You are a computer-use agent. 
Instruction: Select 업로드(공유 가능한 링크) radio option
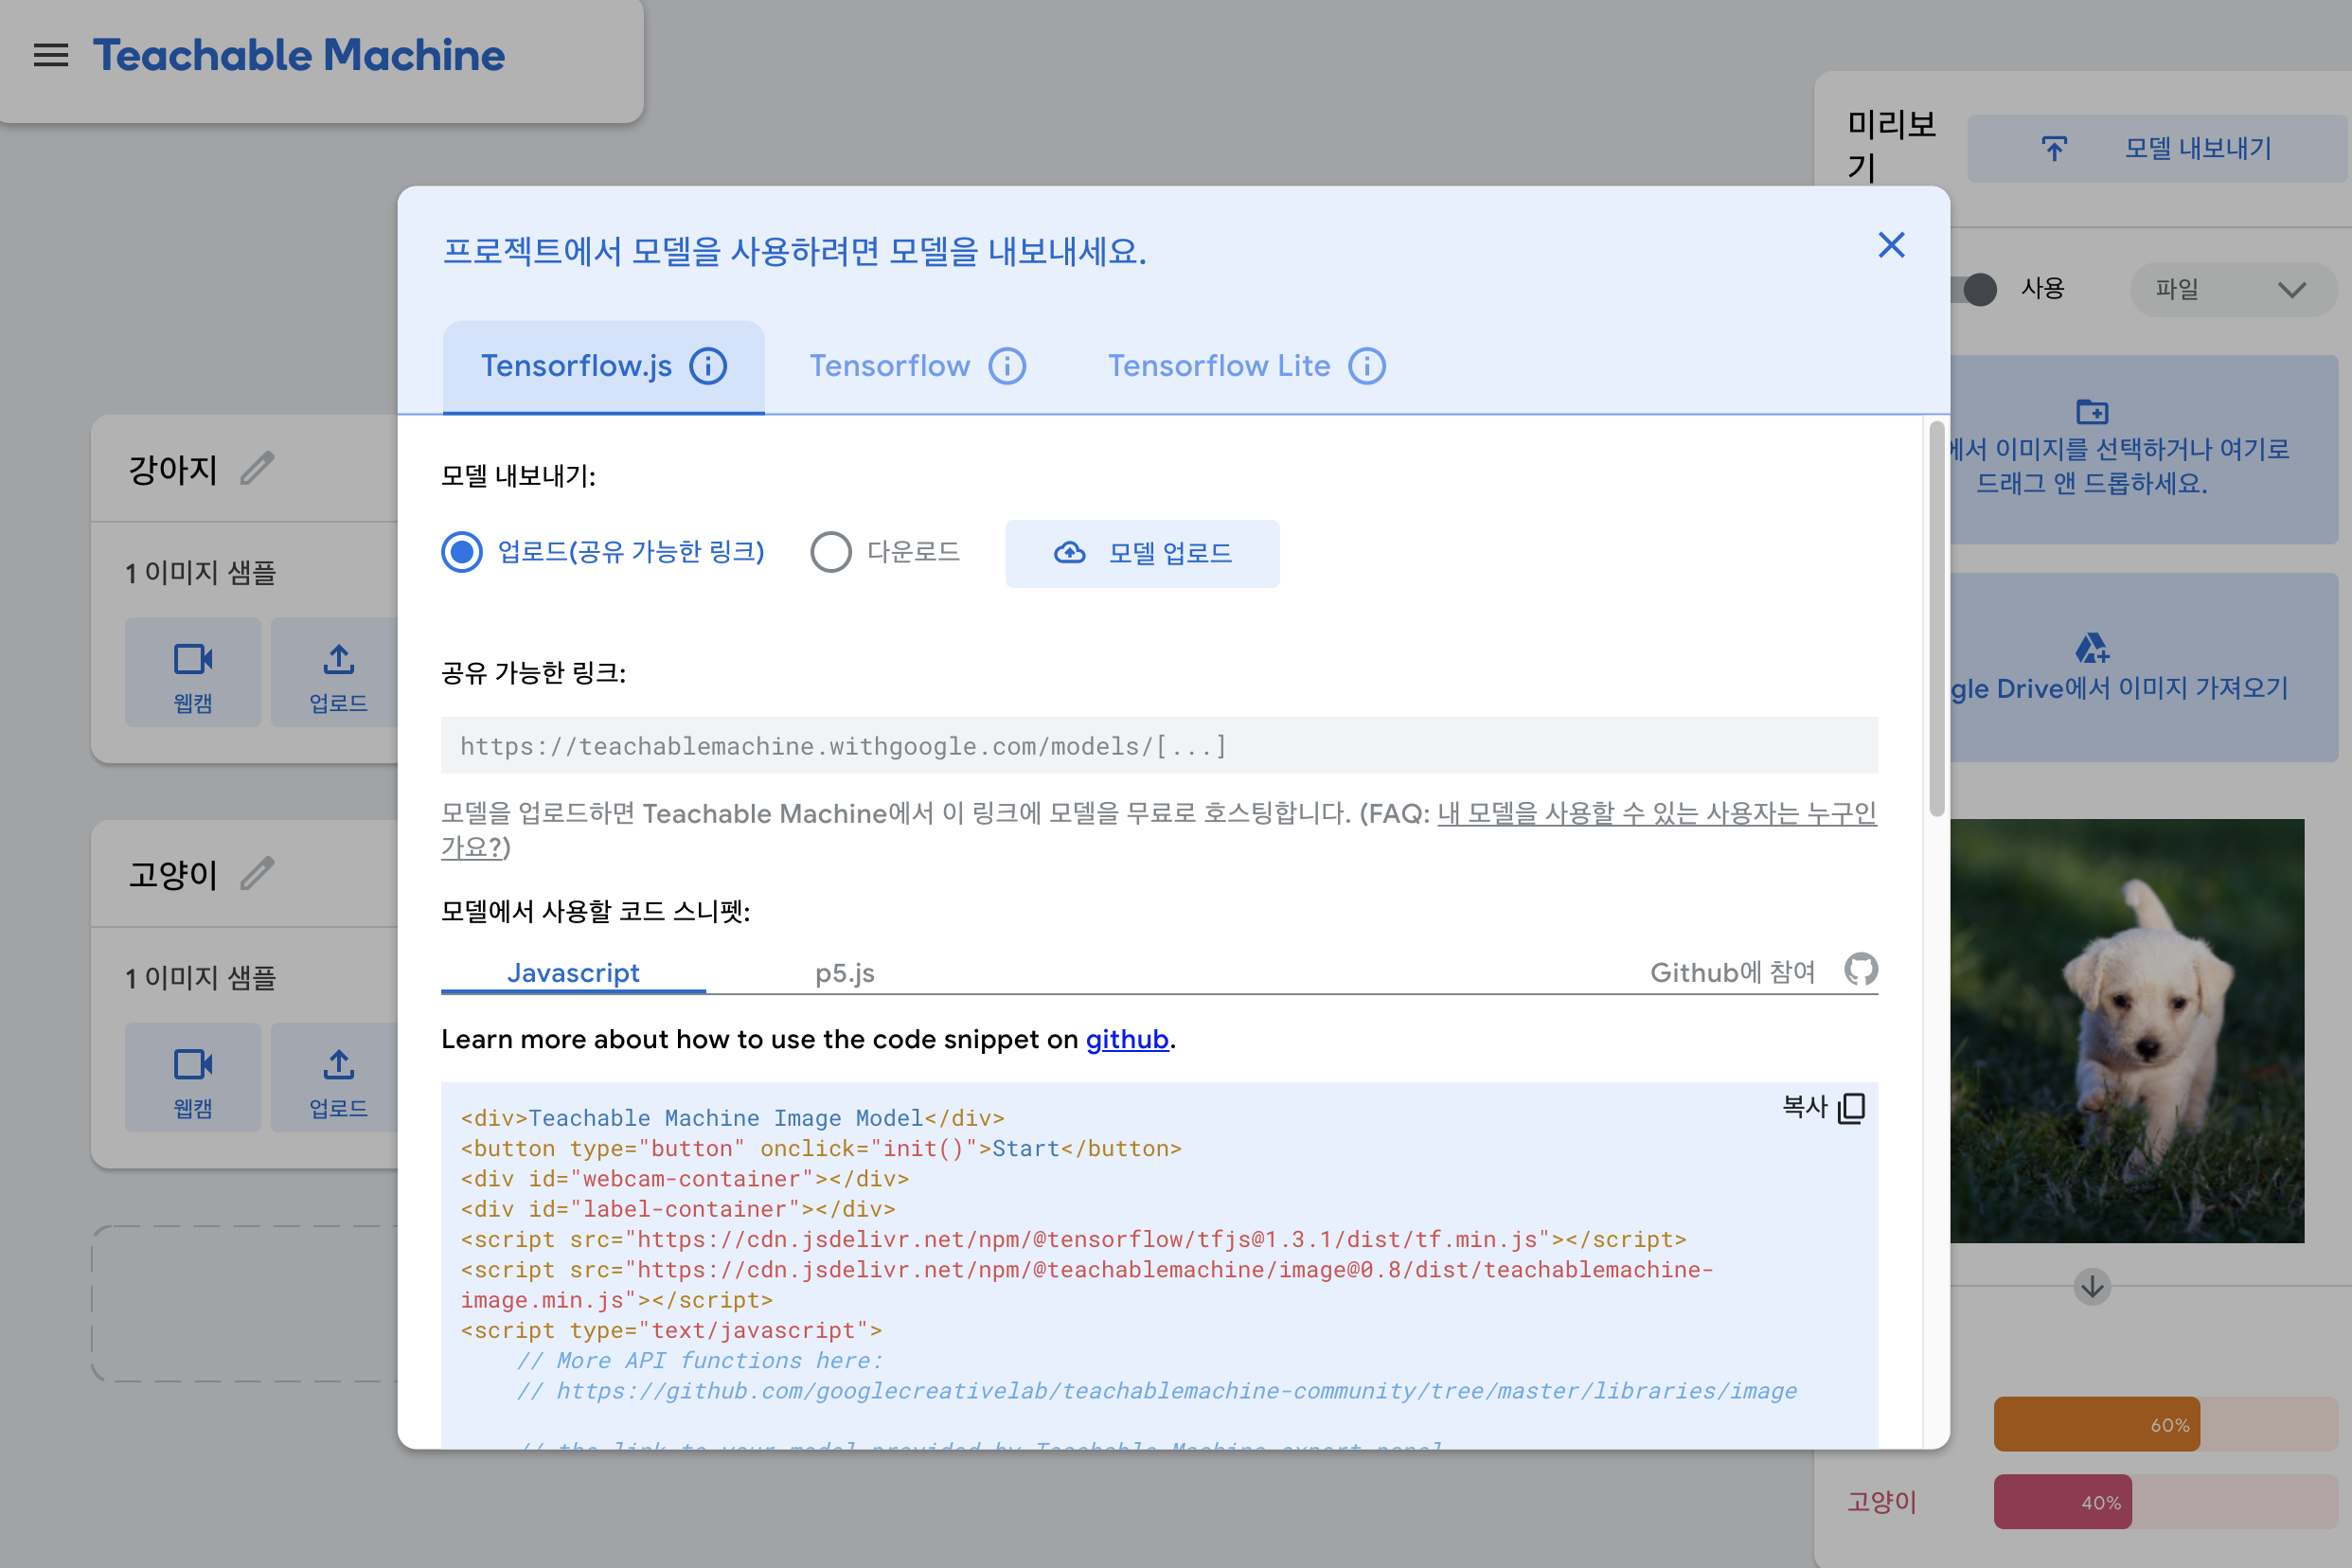pyautogui.click(x=462, y=552)
